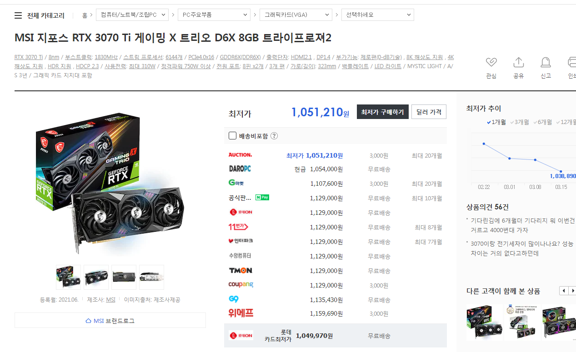Click the Auction seller logo

pyautogui.click(x=240, y=155)
